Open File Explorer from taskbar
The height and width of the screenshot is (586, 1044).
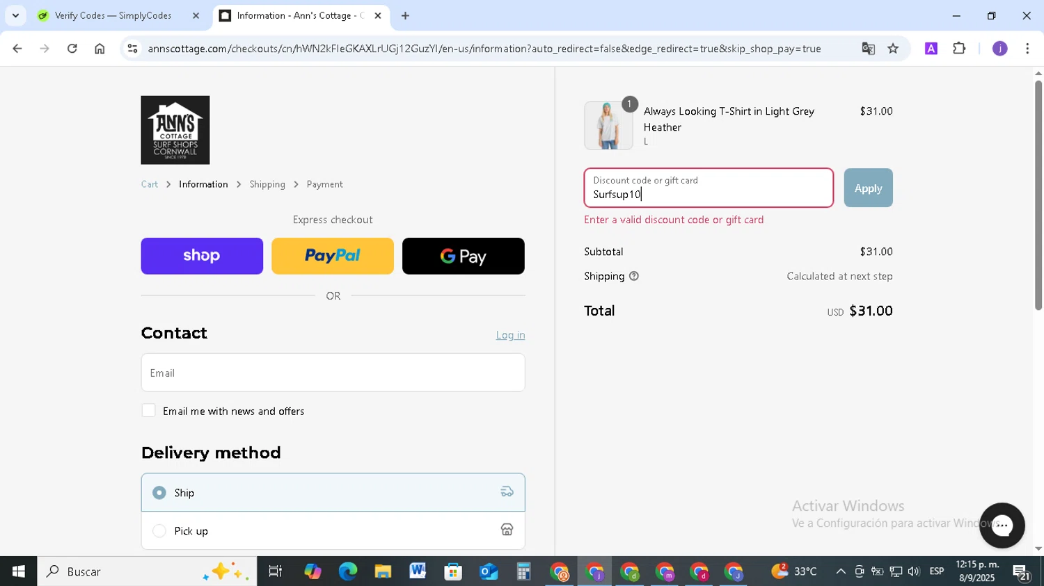coord(383,571)
